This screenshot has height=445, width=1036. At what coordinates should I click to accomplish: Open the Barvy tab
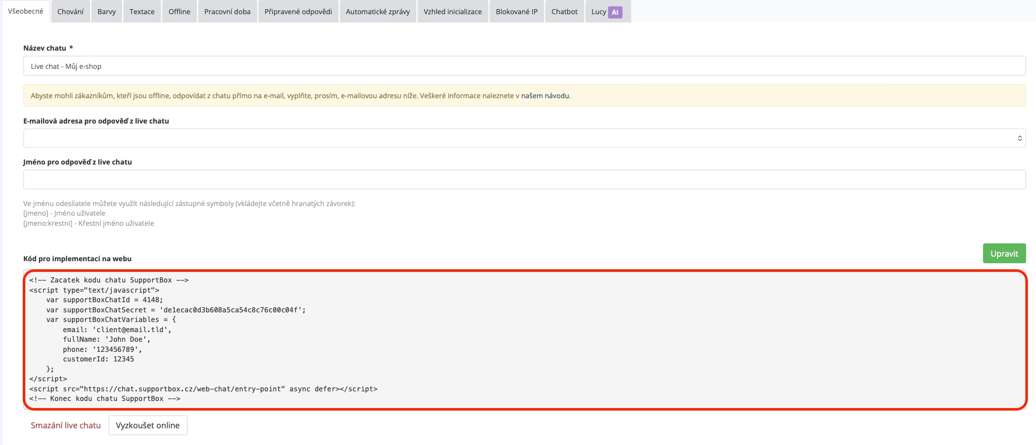click(107, 12)
